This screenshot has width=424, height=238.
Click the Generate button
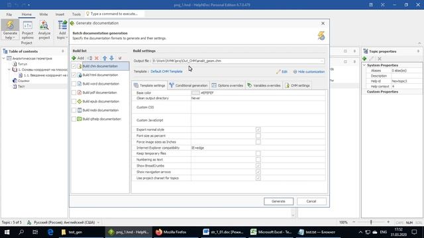pos(278,201)
